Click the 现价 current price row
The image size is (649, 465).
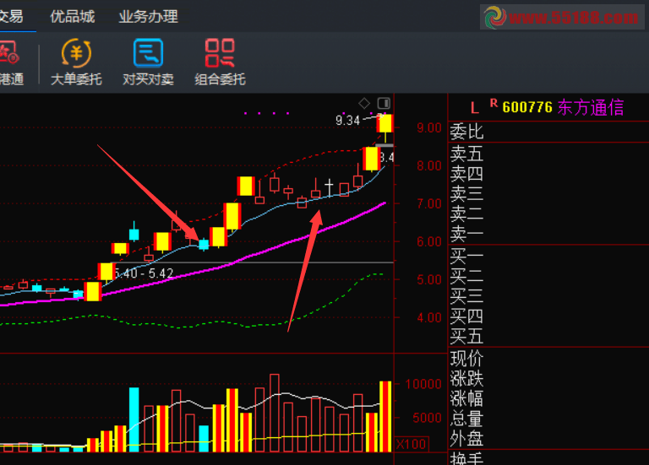click(x=467, y=357)
